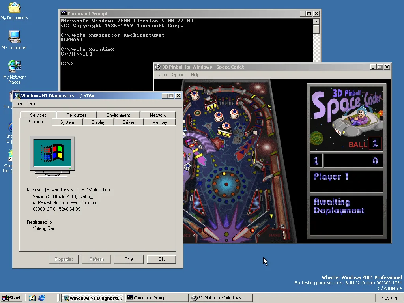Viewport: 404px width, 303px height.
Task: Launch Internet Explorer from quick launch
Action: point(41,298)
